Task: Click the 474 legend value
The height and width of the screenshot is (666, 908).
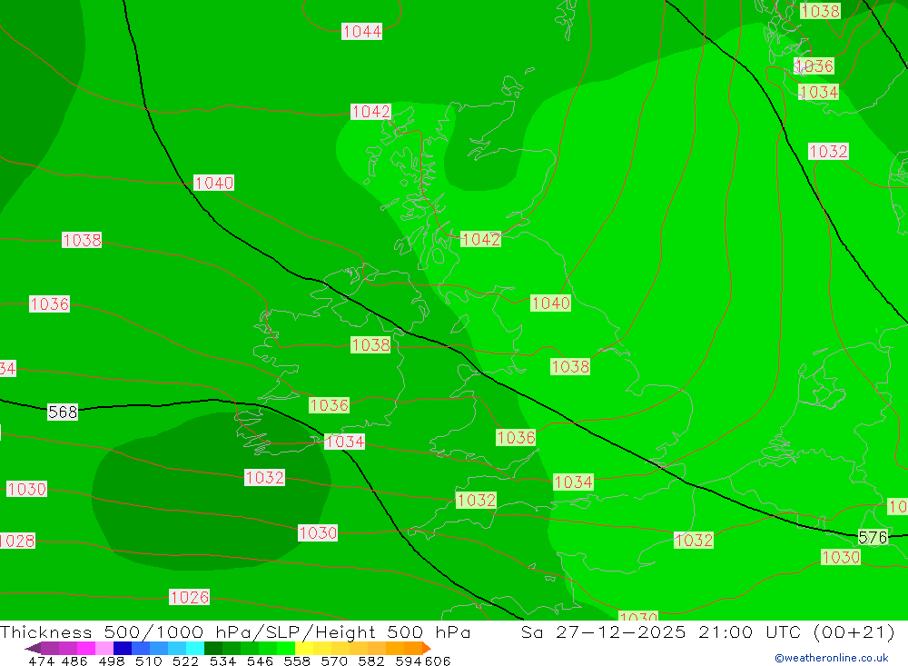Action: click(x=41, y=661)
